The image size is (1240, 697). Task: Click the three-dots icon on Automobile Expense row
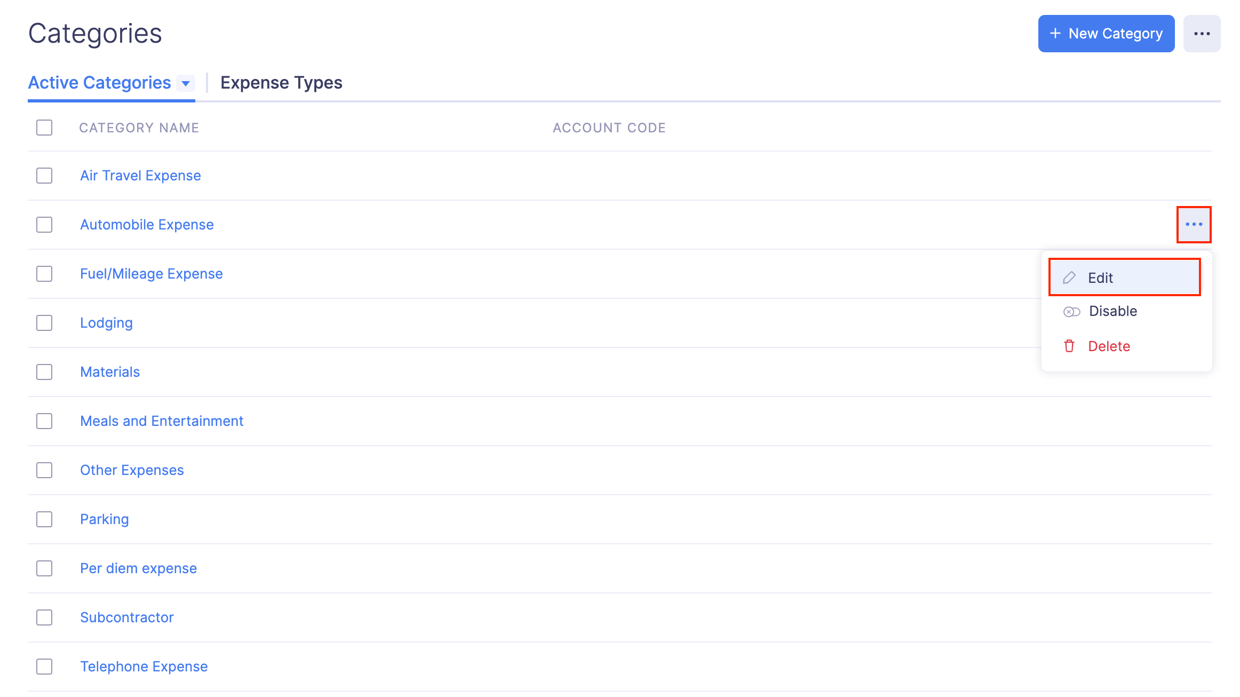(x=1194, y=225)
